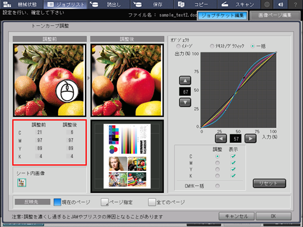Open help with the question mark icon
303x227 pixels.
tap(295, 4)
